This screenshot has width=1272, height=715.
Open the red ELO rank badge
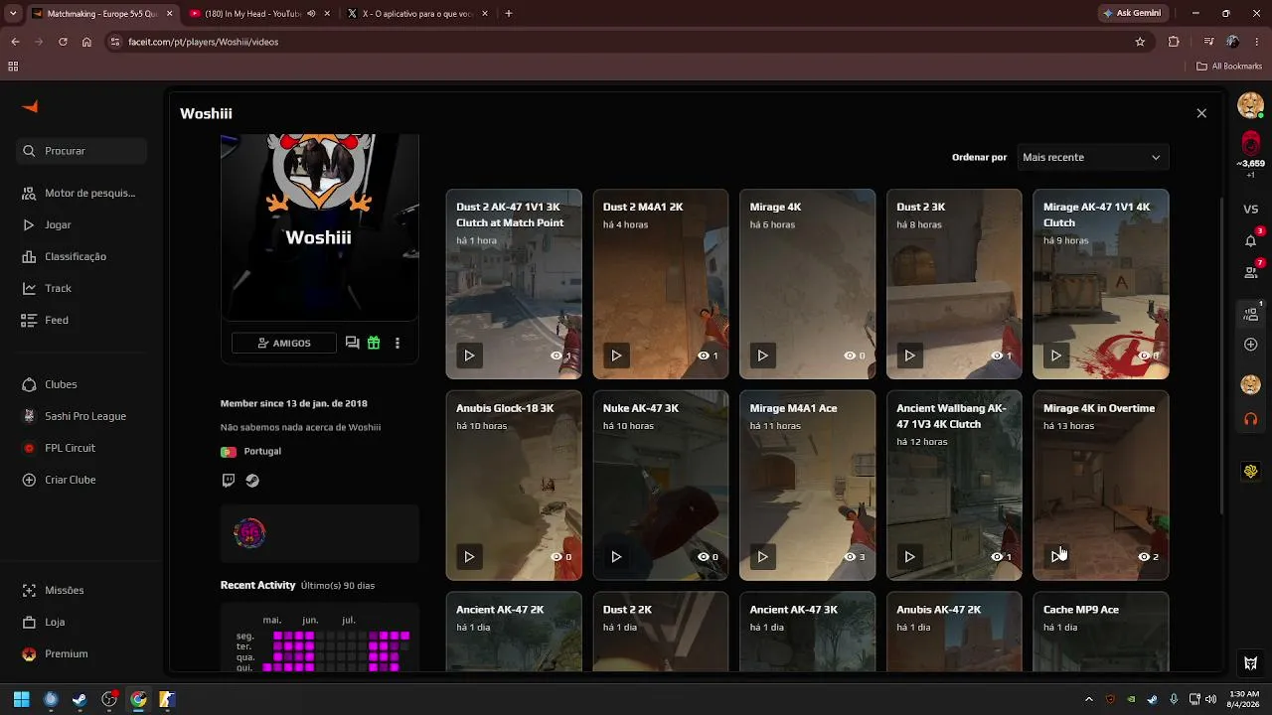[1250, 142]
